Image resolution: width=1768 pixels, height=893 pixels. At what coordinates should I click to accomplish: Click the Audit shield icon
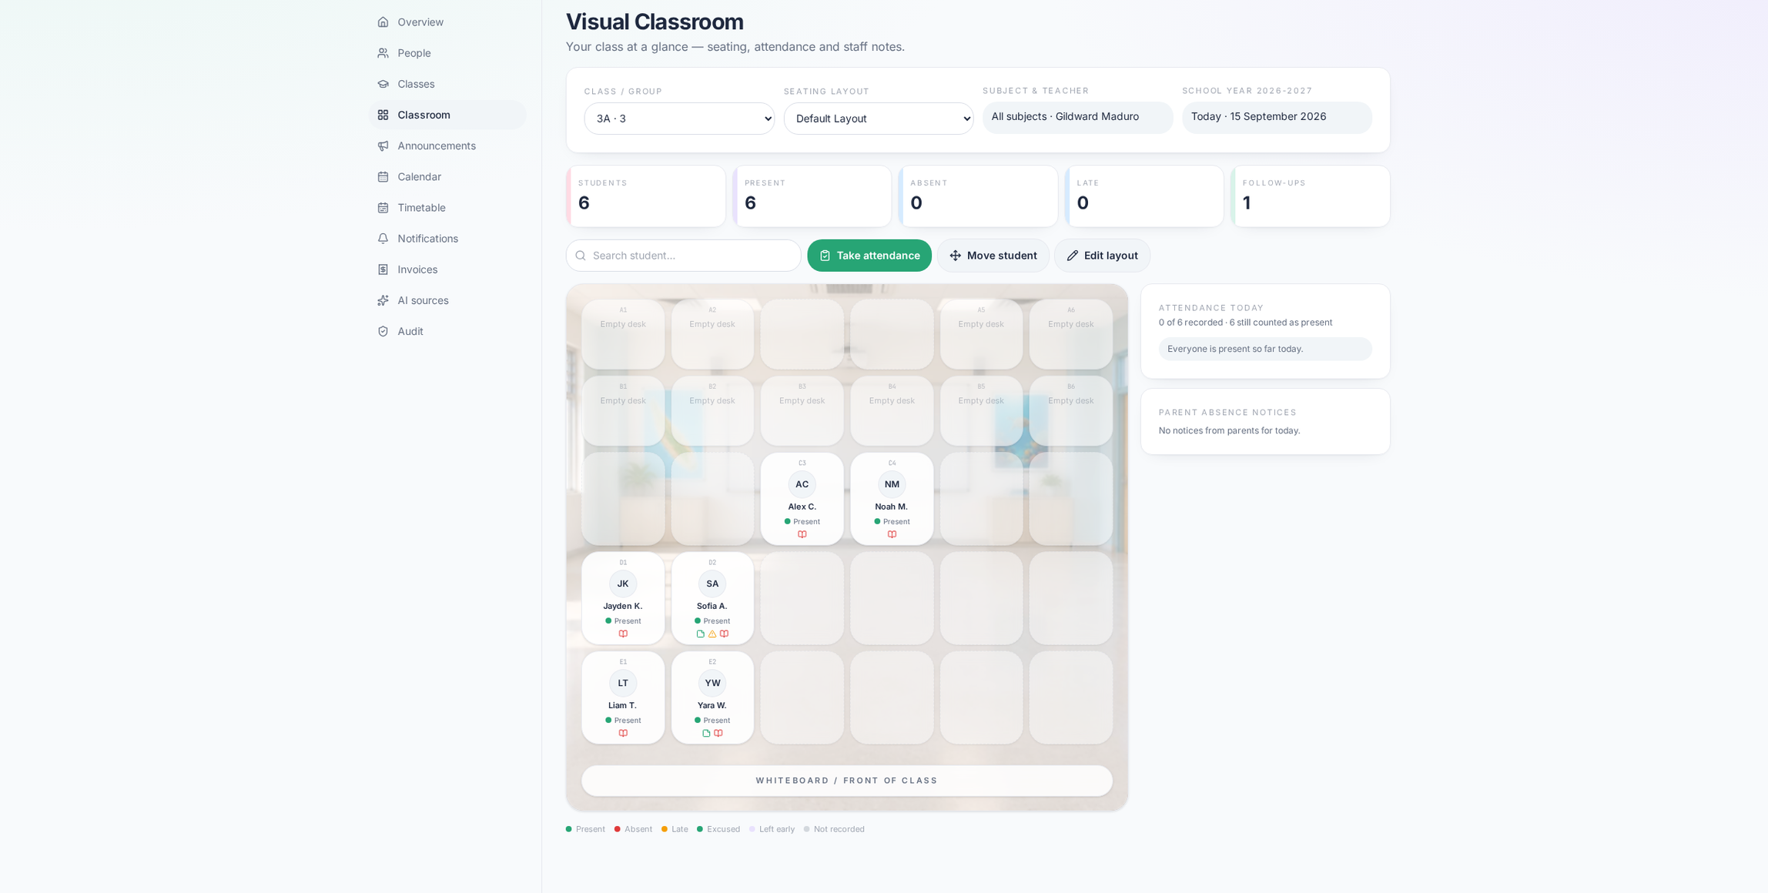[383, 331]
